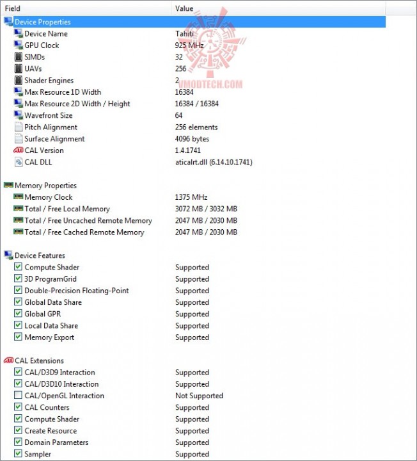Click the 3D ProgramGrid checkbox
The height and width of the screenshot is (461, 417).
point(18,279)
